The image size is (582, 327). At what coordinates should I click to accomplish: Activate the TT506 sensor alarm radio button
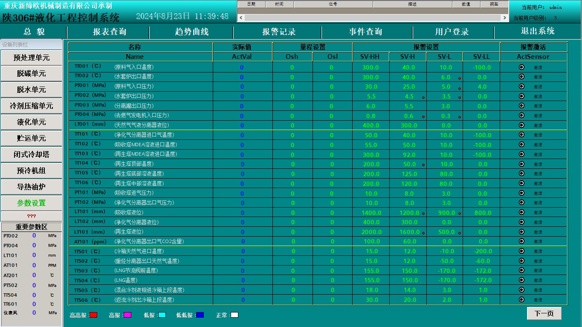click(521, 300)
